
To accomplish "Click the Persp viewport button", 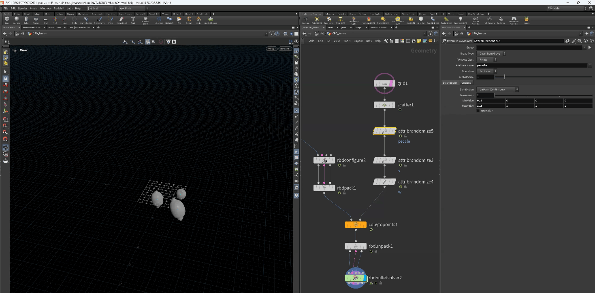I will point(271,49).
